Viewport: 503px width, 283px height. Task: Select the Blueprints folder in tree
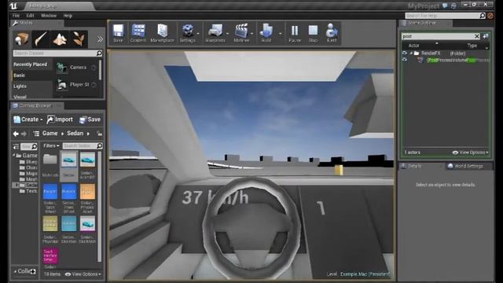coord(28,162)
